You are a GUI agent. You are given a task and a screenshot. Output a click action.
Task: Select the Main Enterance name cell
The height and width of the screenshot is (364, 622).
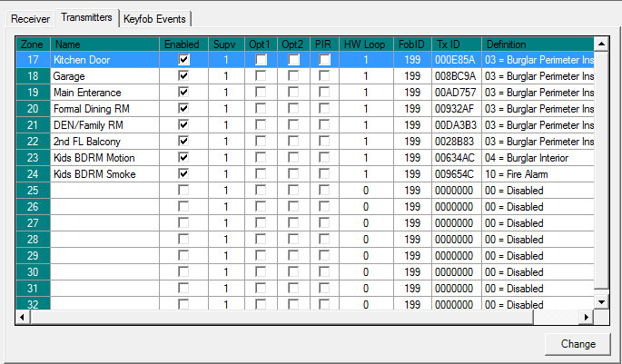coord(104,93)
